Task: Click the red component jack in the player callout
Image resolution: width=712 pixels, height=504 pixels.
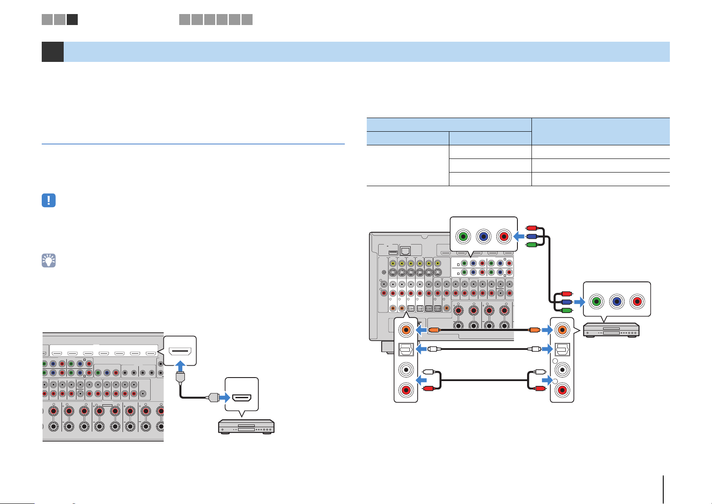Action: (637, 302)
